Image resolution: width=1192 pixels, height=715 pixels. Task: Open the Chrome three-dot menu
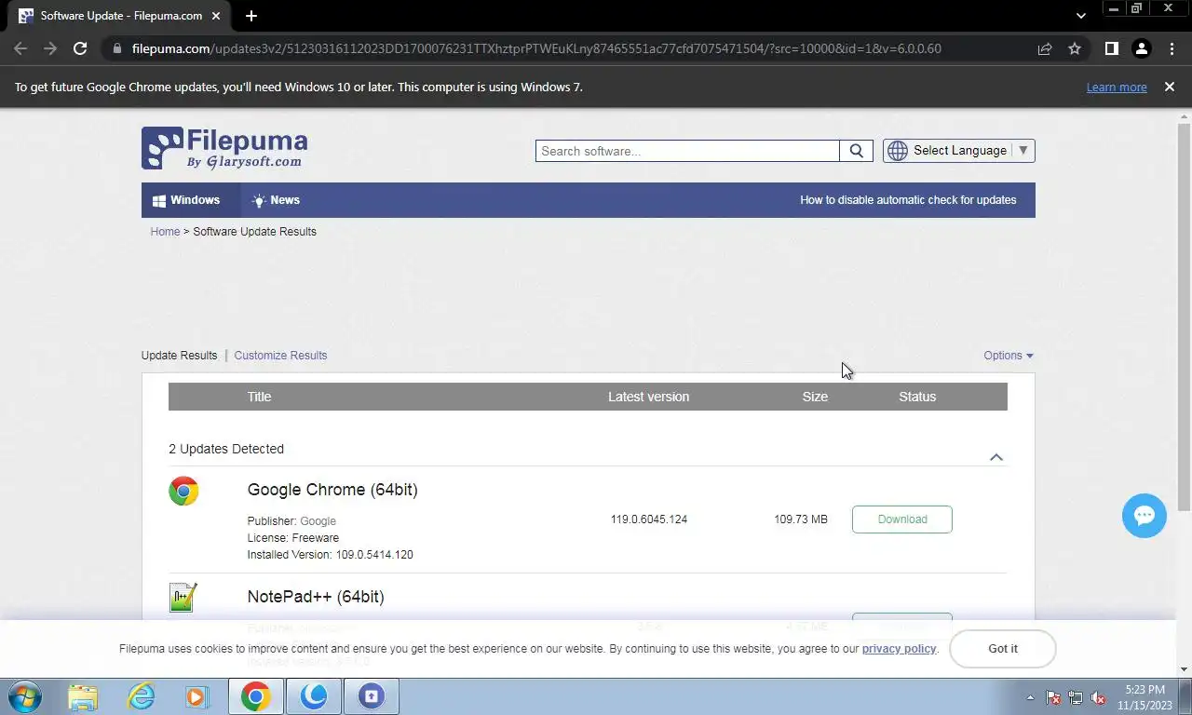tap(1172, 48)
